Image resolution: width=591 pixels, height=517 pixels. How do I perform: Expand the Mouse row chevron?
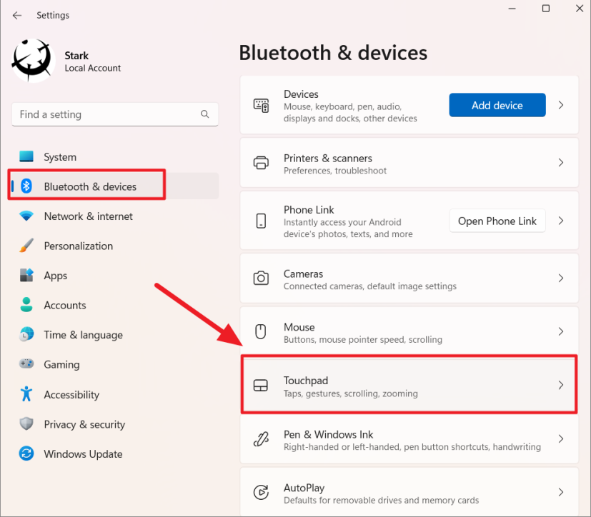(561, 331)
